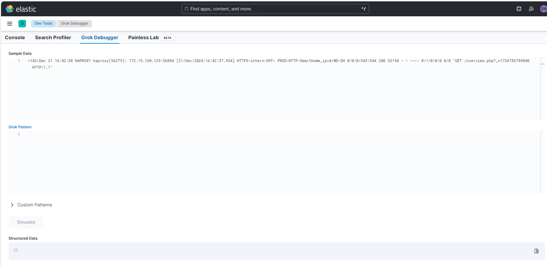Click the Grok Debugger breadcrumb

(75, 24)
